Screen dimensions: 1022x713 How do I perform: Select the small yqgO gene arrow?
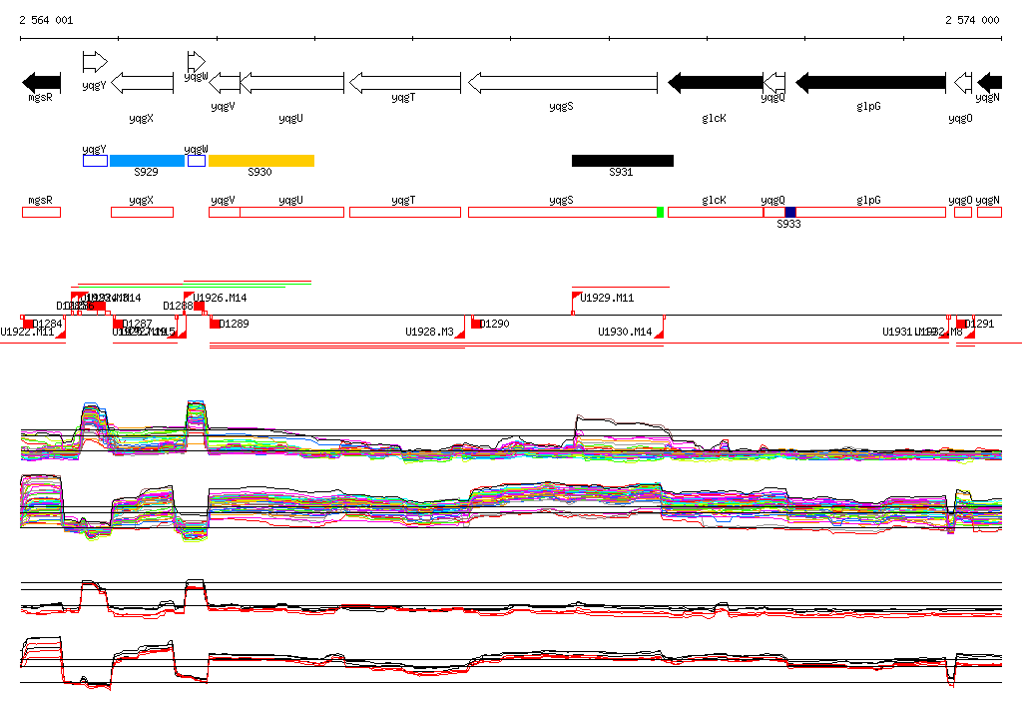coord(963,83)
